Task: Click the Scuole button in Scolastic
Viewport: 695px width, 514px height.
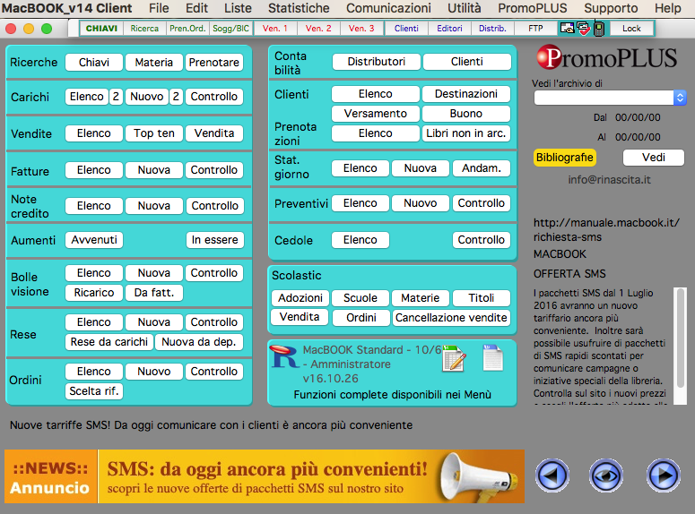Action: pos(361,298)
